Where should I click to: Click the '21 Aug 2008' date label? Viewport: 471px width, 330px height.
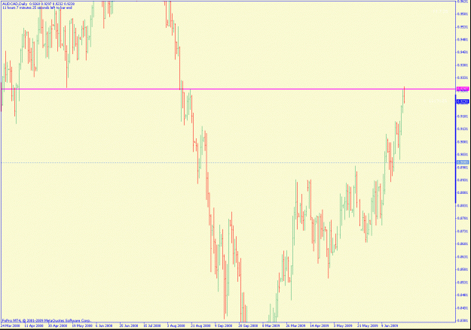point(200,325)
